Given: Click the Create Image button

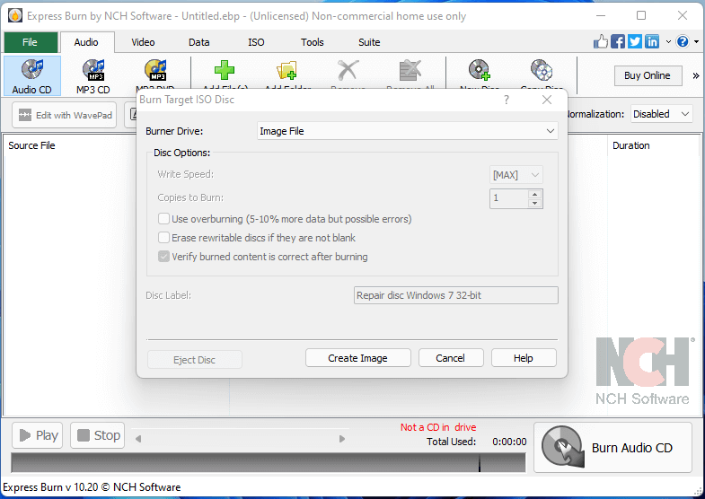Looking at the screenshot, I should (x=358, y=358).
